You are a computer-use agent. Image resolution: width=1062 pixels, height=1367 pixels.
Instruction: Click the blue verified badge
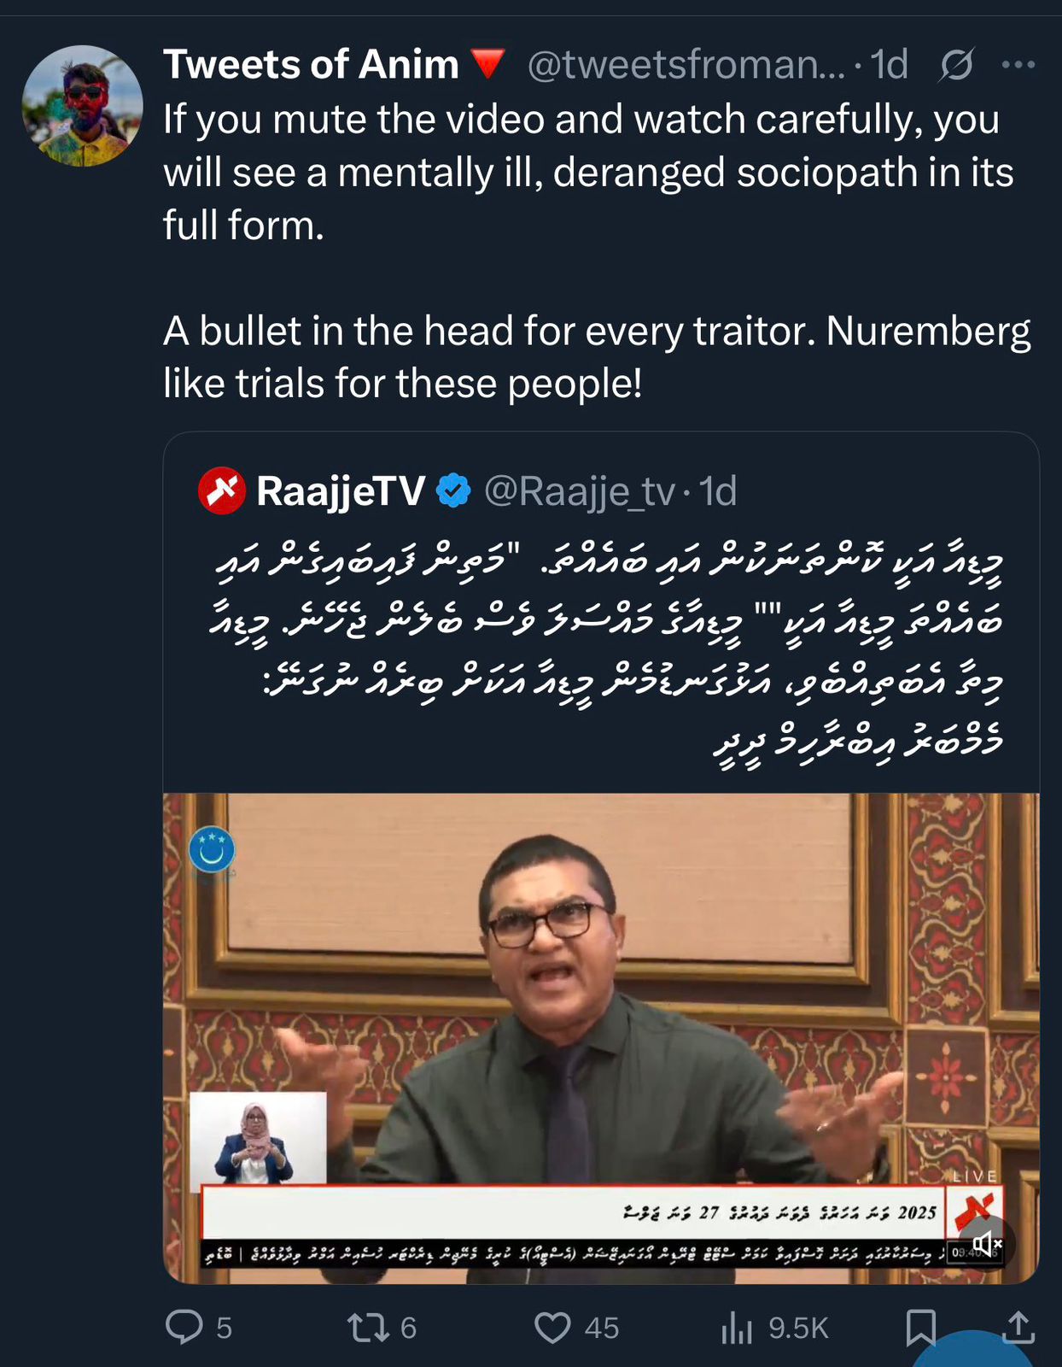453,490
